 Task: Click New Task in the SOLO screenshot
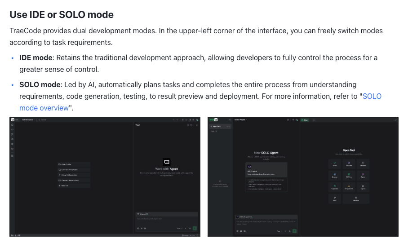coord(220,126)
